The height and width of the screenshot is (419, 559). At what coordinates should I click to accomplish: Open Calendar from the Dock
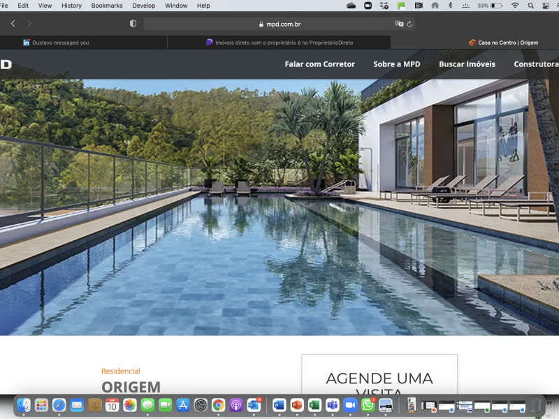coord(112,405)
